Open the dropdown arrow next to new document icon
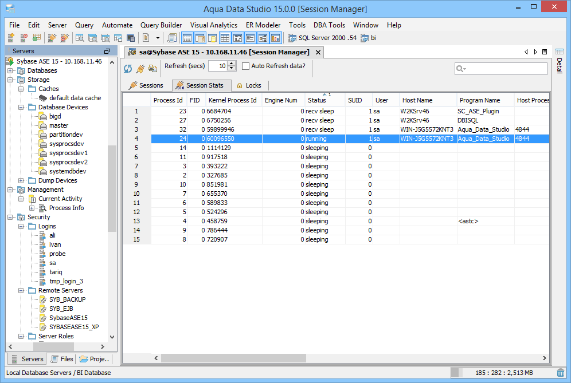571x383 pixels. tap(158, 38)
